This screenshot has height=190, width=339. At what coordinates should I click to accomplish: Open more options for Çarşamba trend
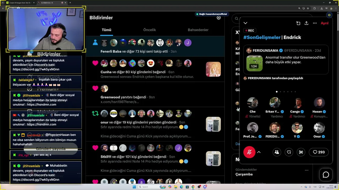click(306, 170)
